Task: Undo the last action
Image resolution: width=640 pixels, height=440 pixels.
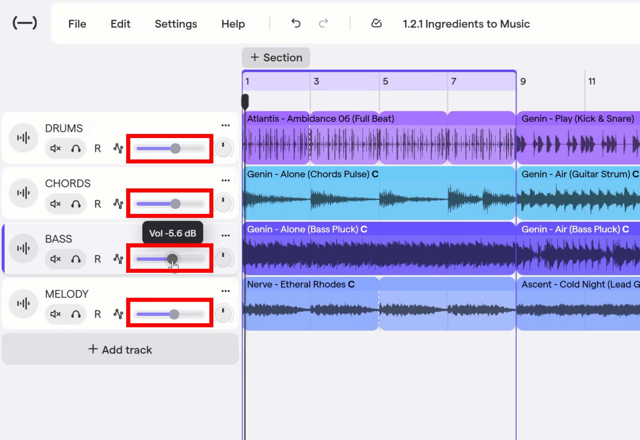Action: pos(296,24)
